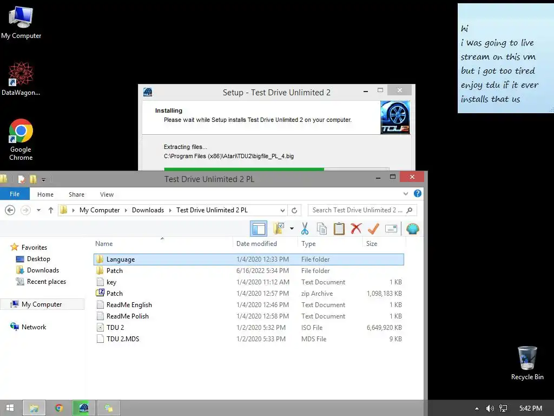The width and height of the screenshot is (554, 416).
Task: Click Test Drive Unlimited 2 PL breadcrumb
Action: 212,210
